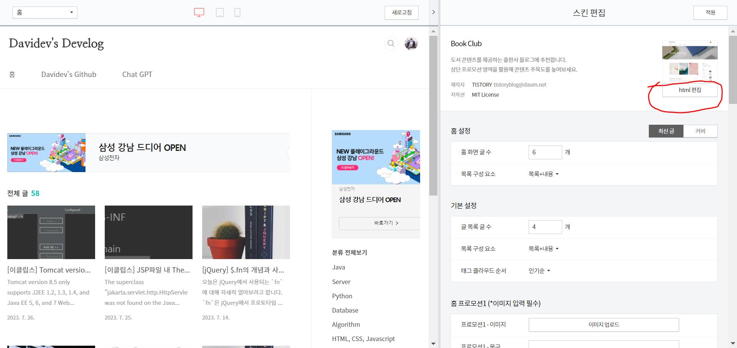Viewport: 737px width, 348px height.
Task: Go to the 홈 menu in blog navigation
Action: click(12, 75)
